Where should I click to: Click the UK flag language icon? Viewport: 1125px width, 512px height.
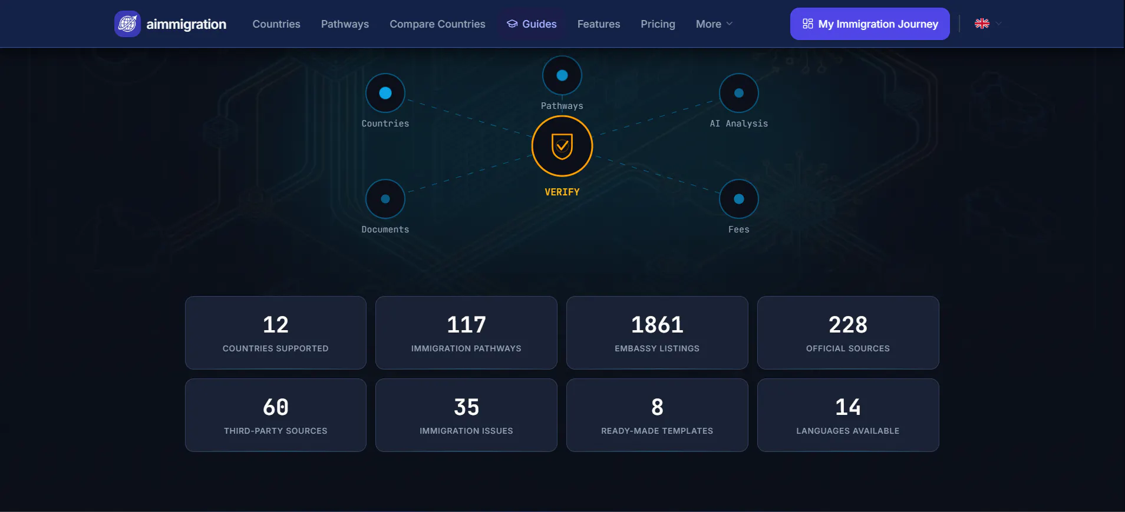coord(982,24)
